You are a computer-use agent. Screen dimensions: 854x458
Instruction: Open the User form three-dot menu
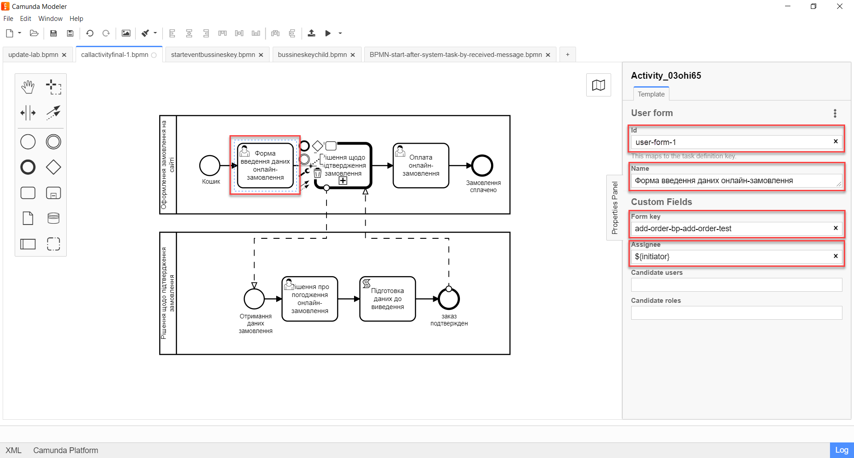point(835,113)
